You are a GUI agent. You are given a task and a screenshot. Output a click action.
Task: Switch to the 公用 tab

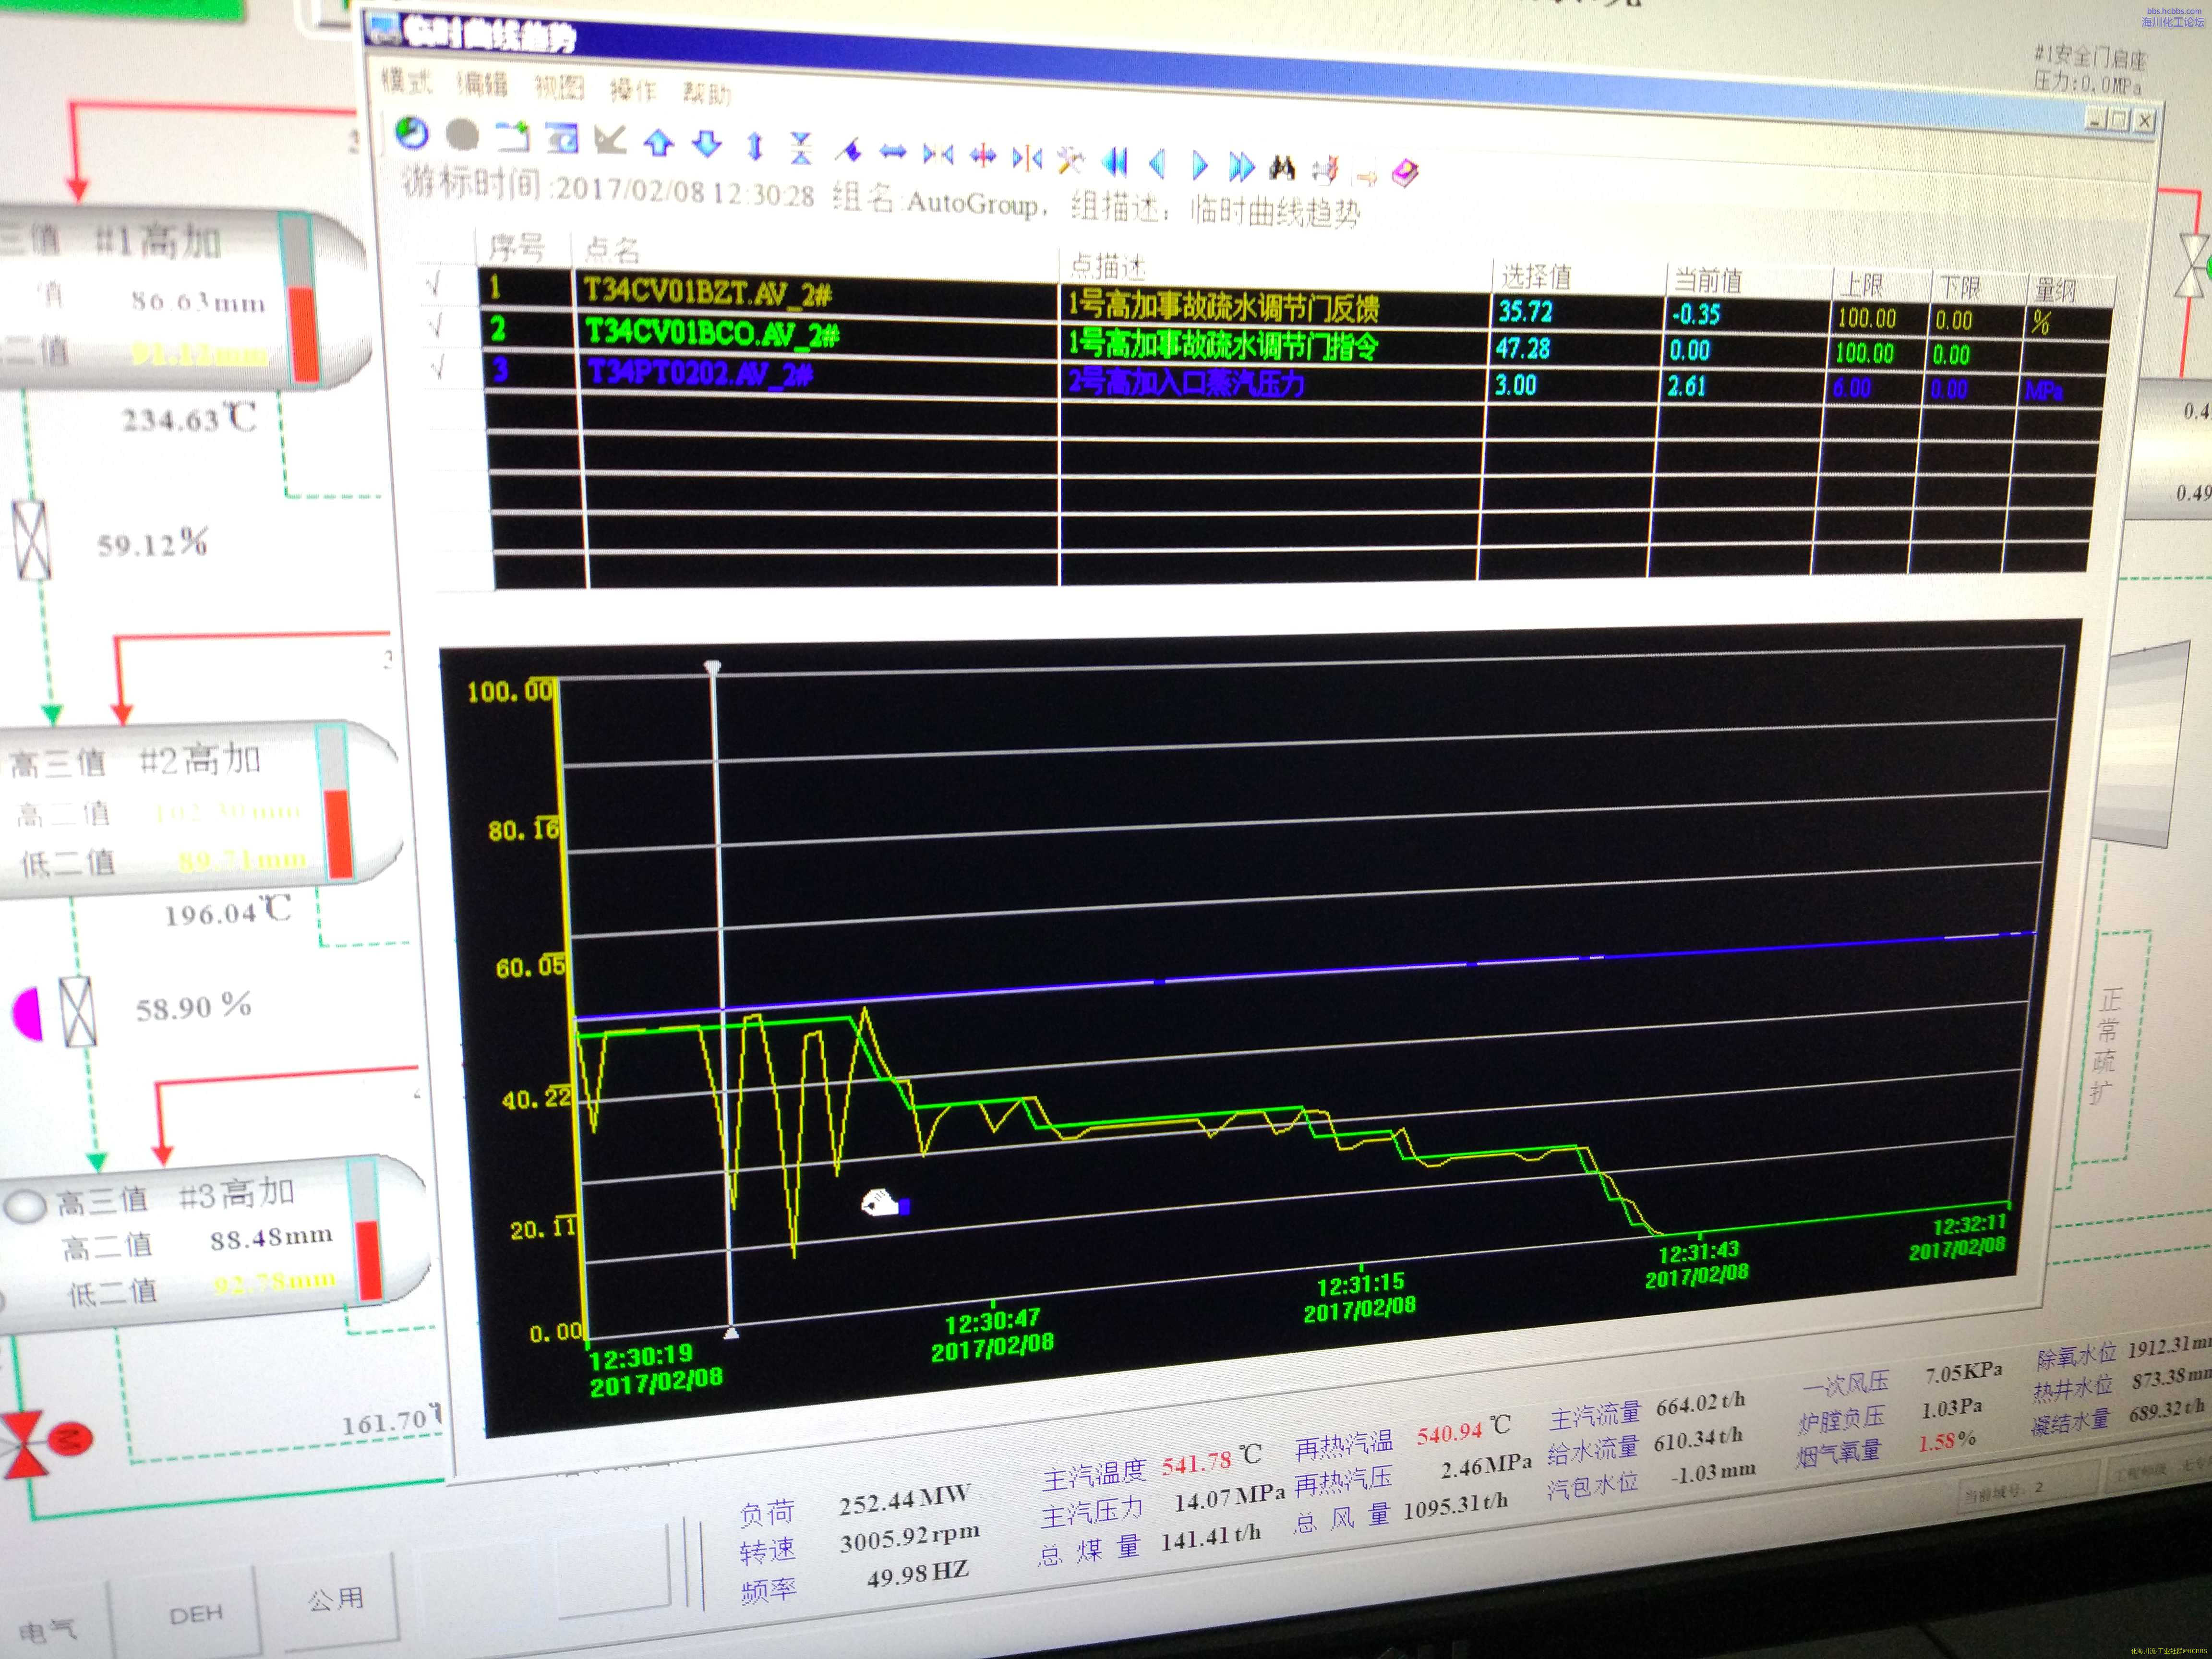336,1598
